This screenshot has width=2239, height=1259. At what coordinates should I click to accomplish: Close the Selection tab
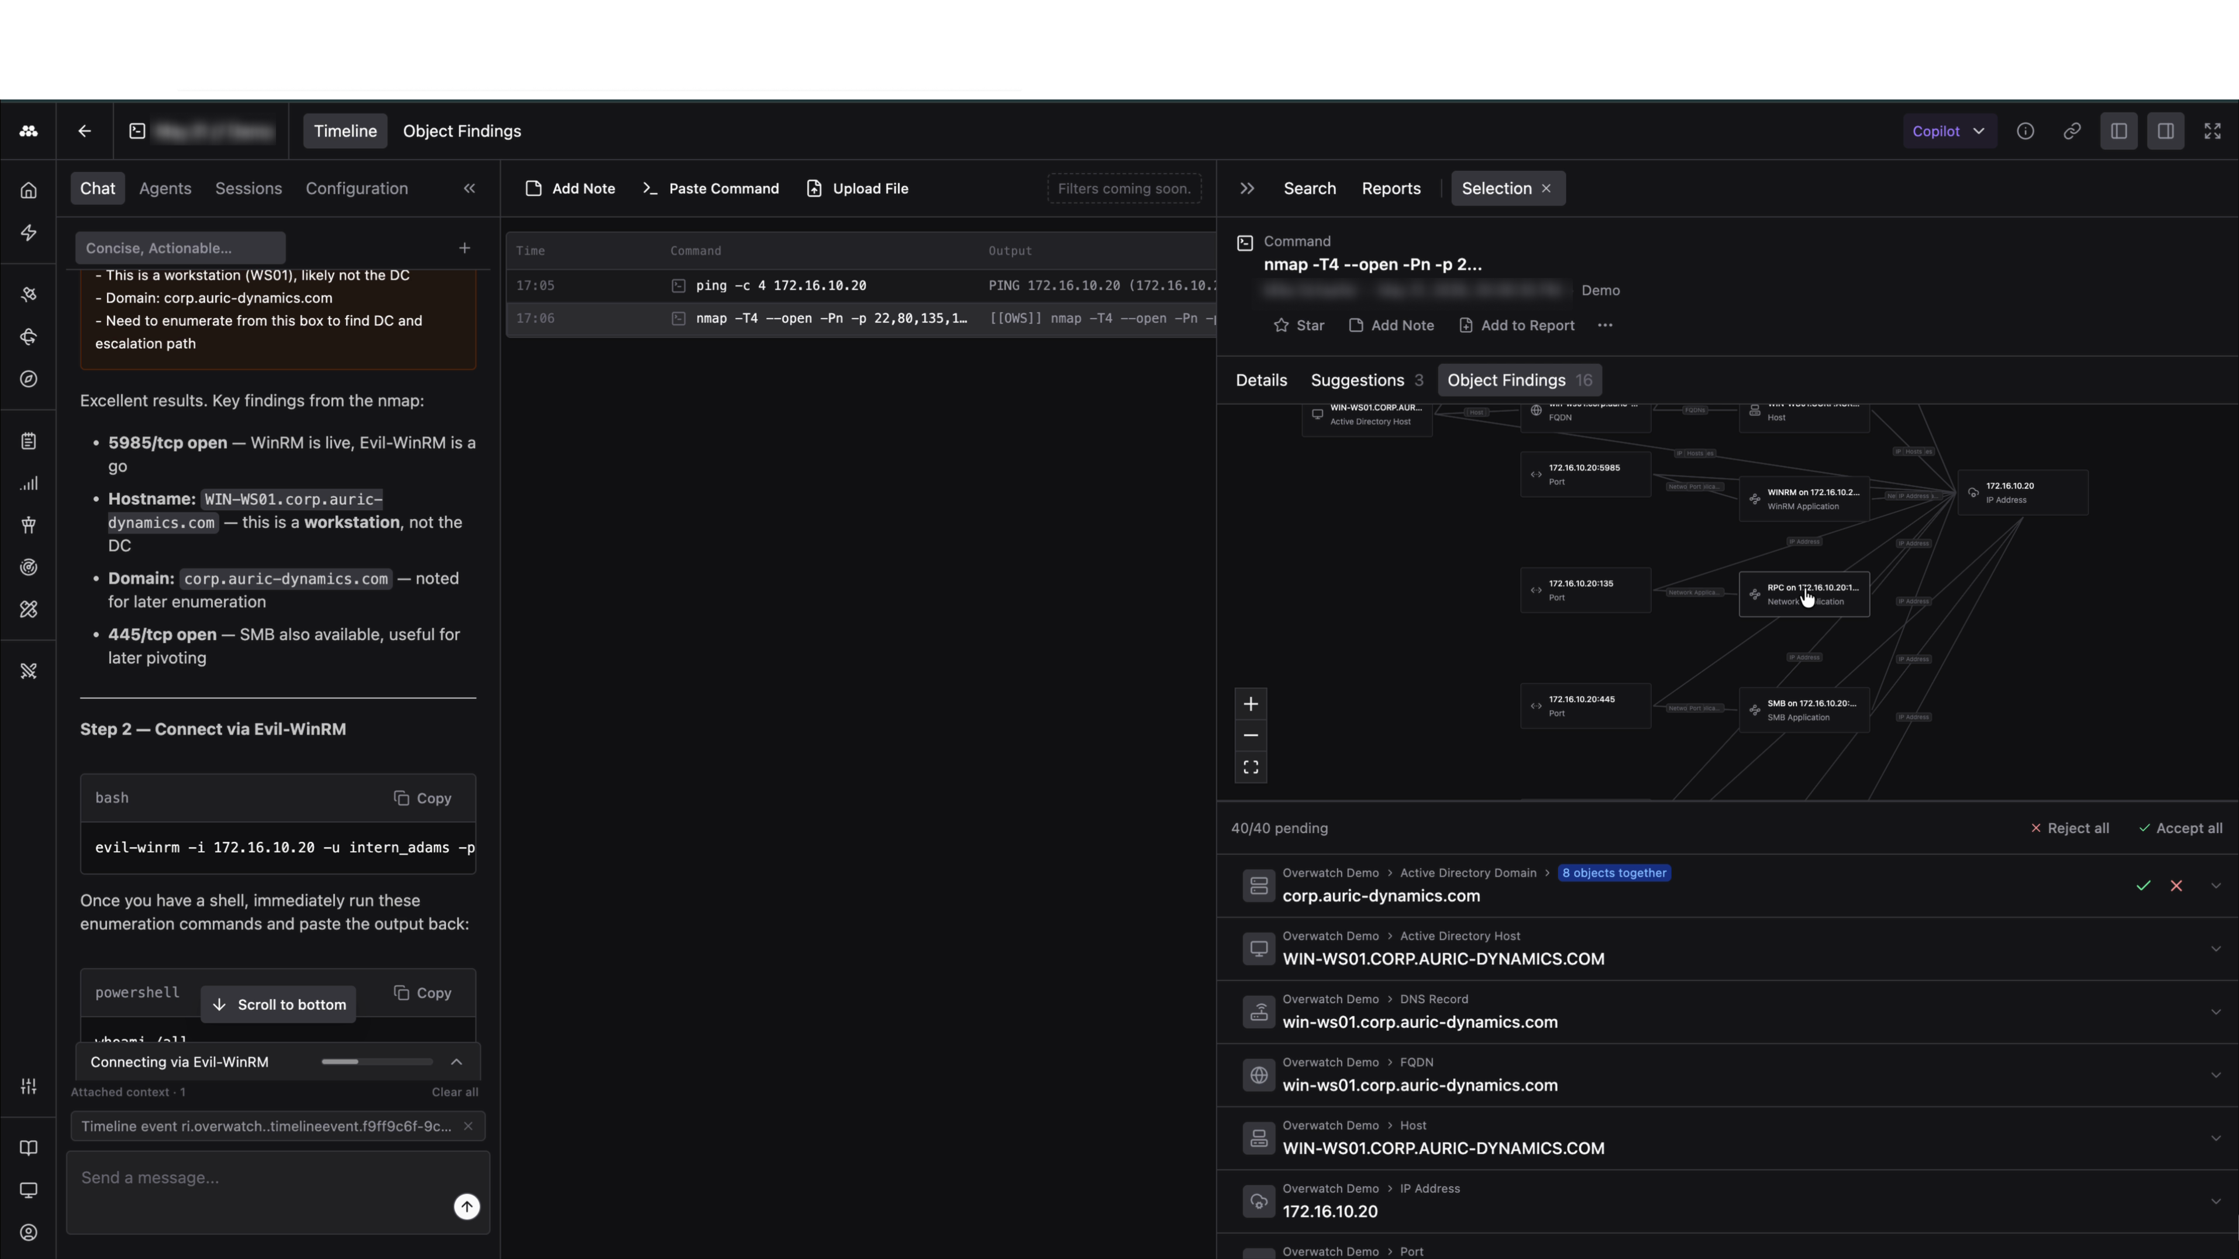[1546, 189]
